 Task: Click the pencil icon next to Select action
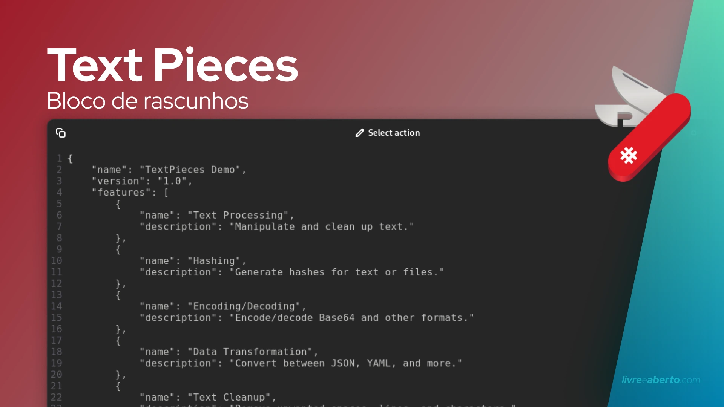359,133
